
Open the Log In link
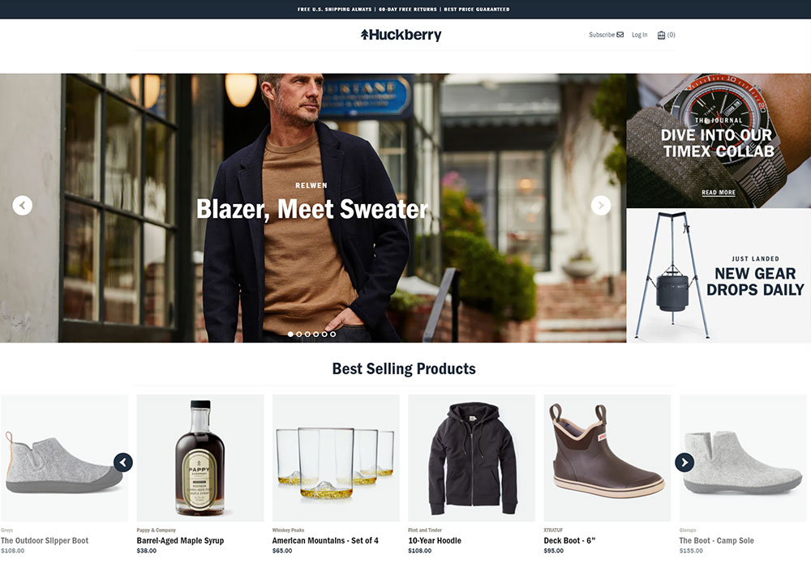639,35
